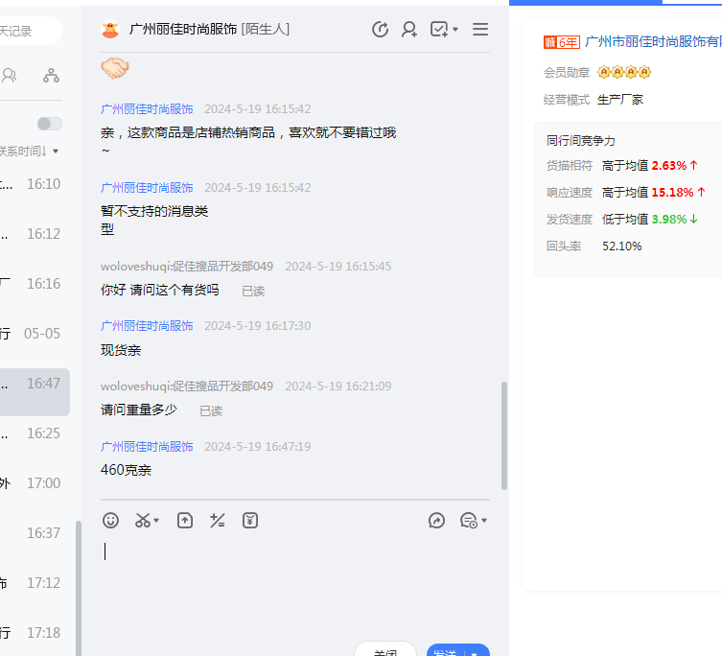The width and height of the screenshot is (722, 656).
Task: Click the message '你好 请问这个有货吗'
Action: (x=160, y=291)
